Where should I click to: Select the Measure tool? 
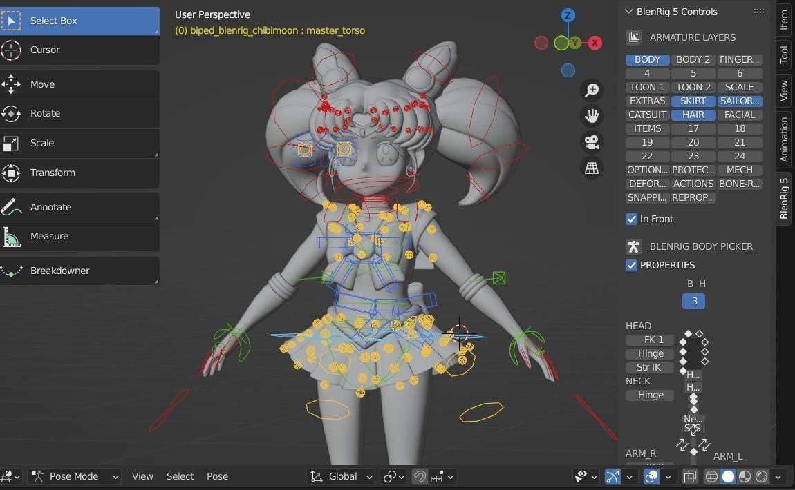(x=79, y=237)
